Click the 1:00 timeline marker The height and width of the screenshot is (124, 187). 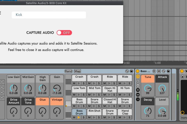pyautogui.click(x=158, y=63)
